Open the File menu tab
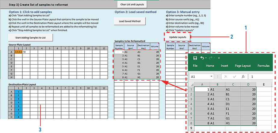The width and height of the screenshot is (278, 133). pyautogui.click(x=195, y=66)
